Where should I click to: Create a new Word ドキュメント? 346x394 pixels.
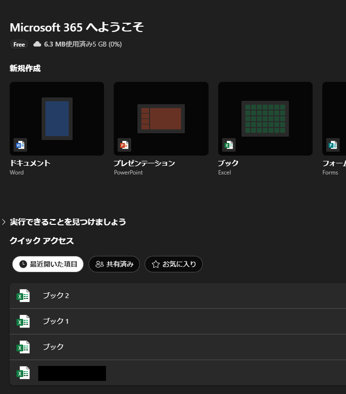(x=57, y=119)
